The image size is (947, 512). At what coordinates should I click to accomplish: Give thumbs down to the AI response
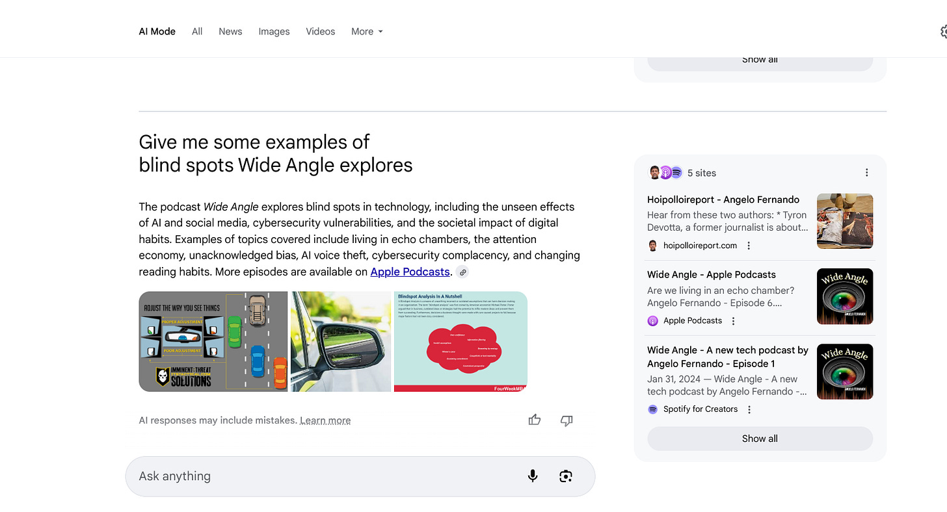tap(567, 420)
